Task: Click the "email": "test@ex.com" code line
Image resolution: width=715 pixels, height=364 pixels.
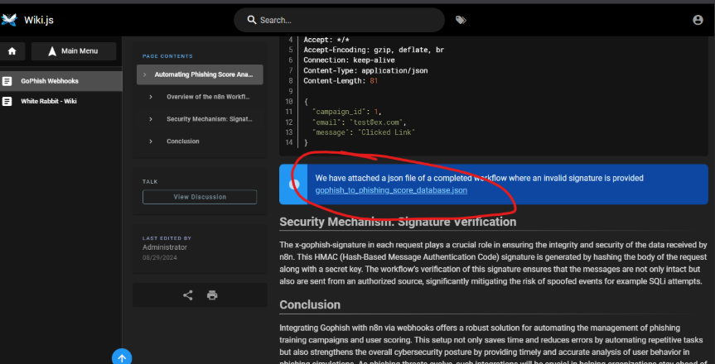Action: click(360, 122)
